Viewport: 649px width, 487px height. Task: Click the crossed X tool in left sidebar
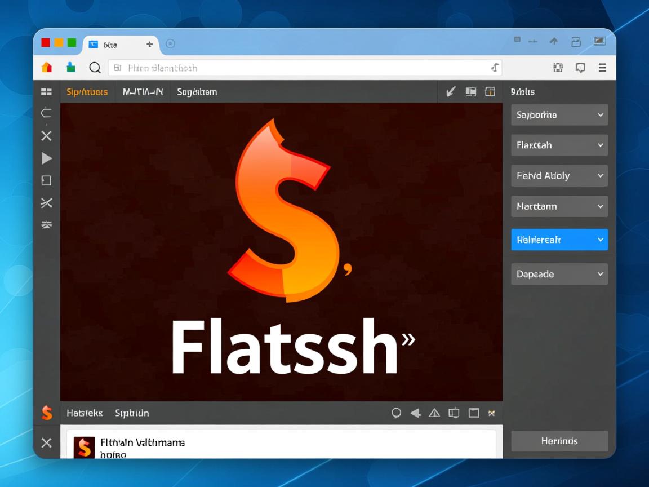47,136
